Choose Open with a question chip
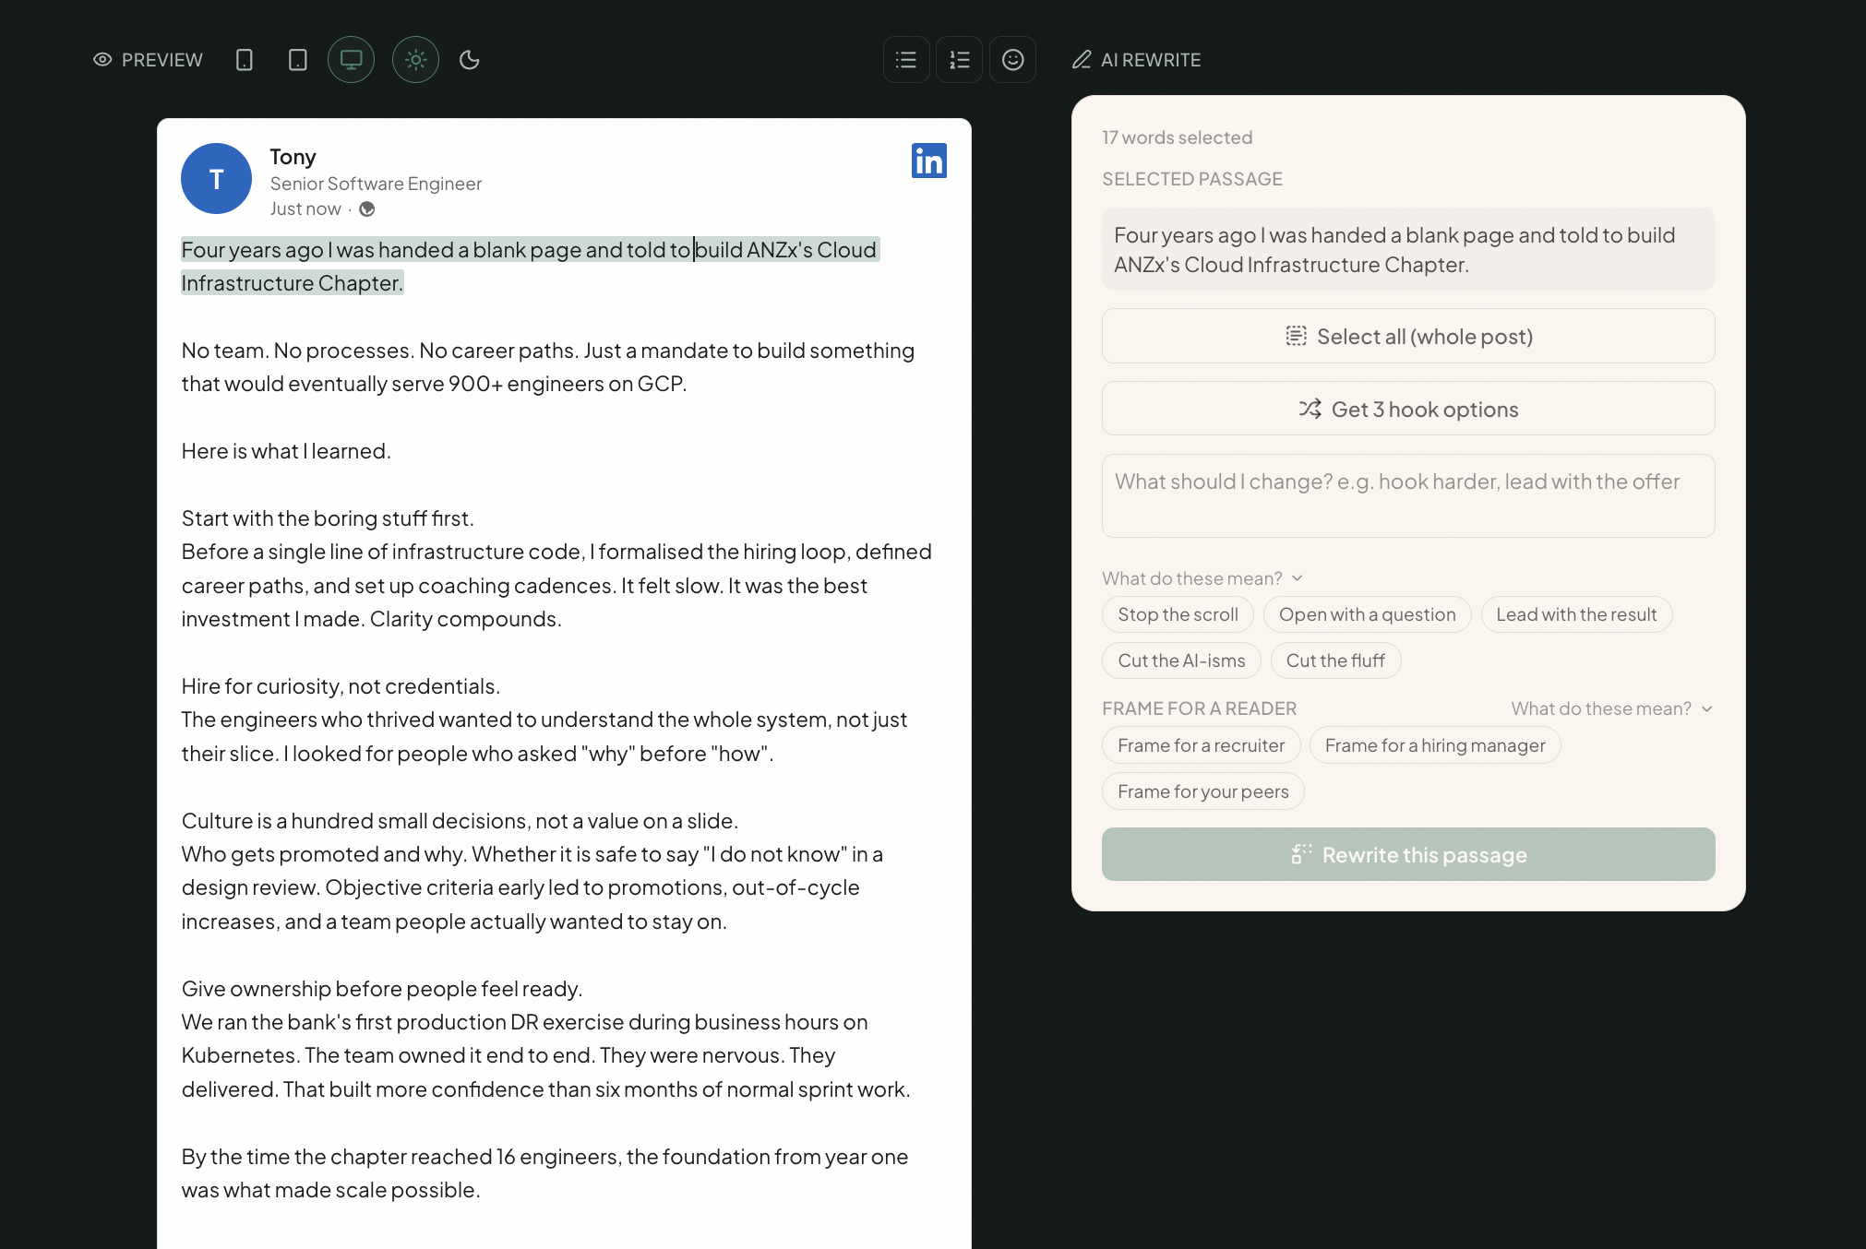Screen dimensions: 1866x1249 pos(1367,614)
